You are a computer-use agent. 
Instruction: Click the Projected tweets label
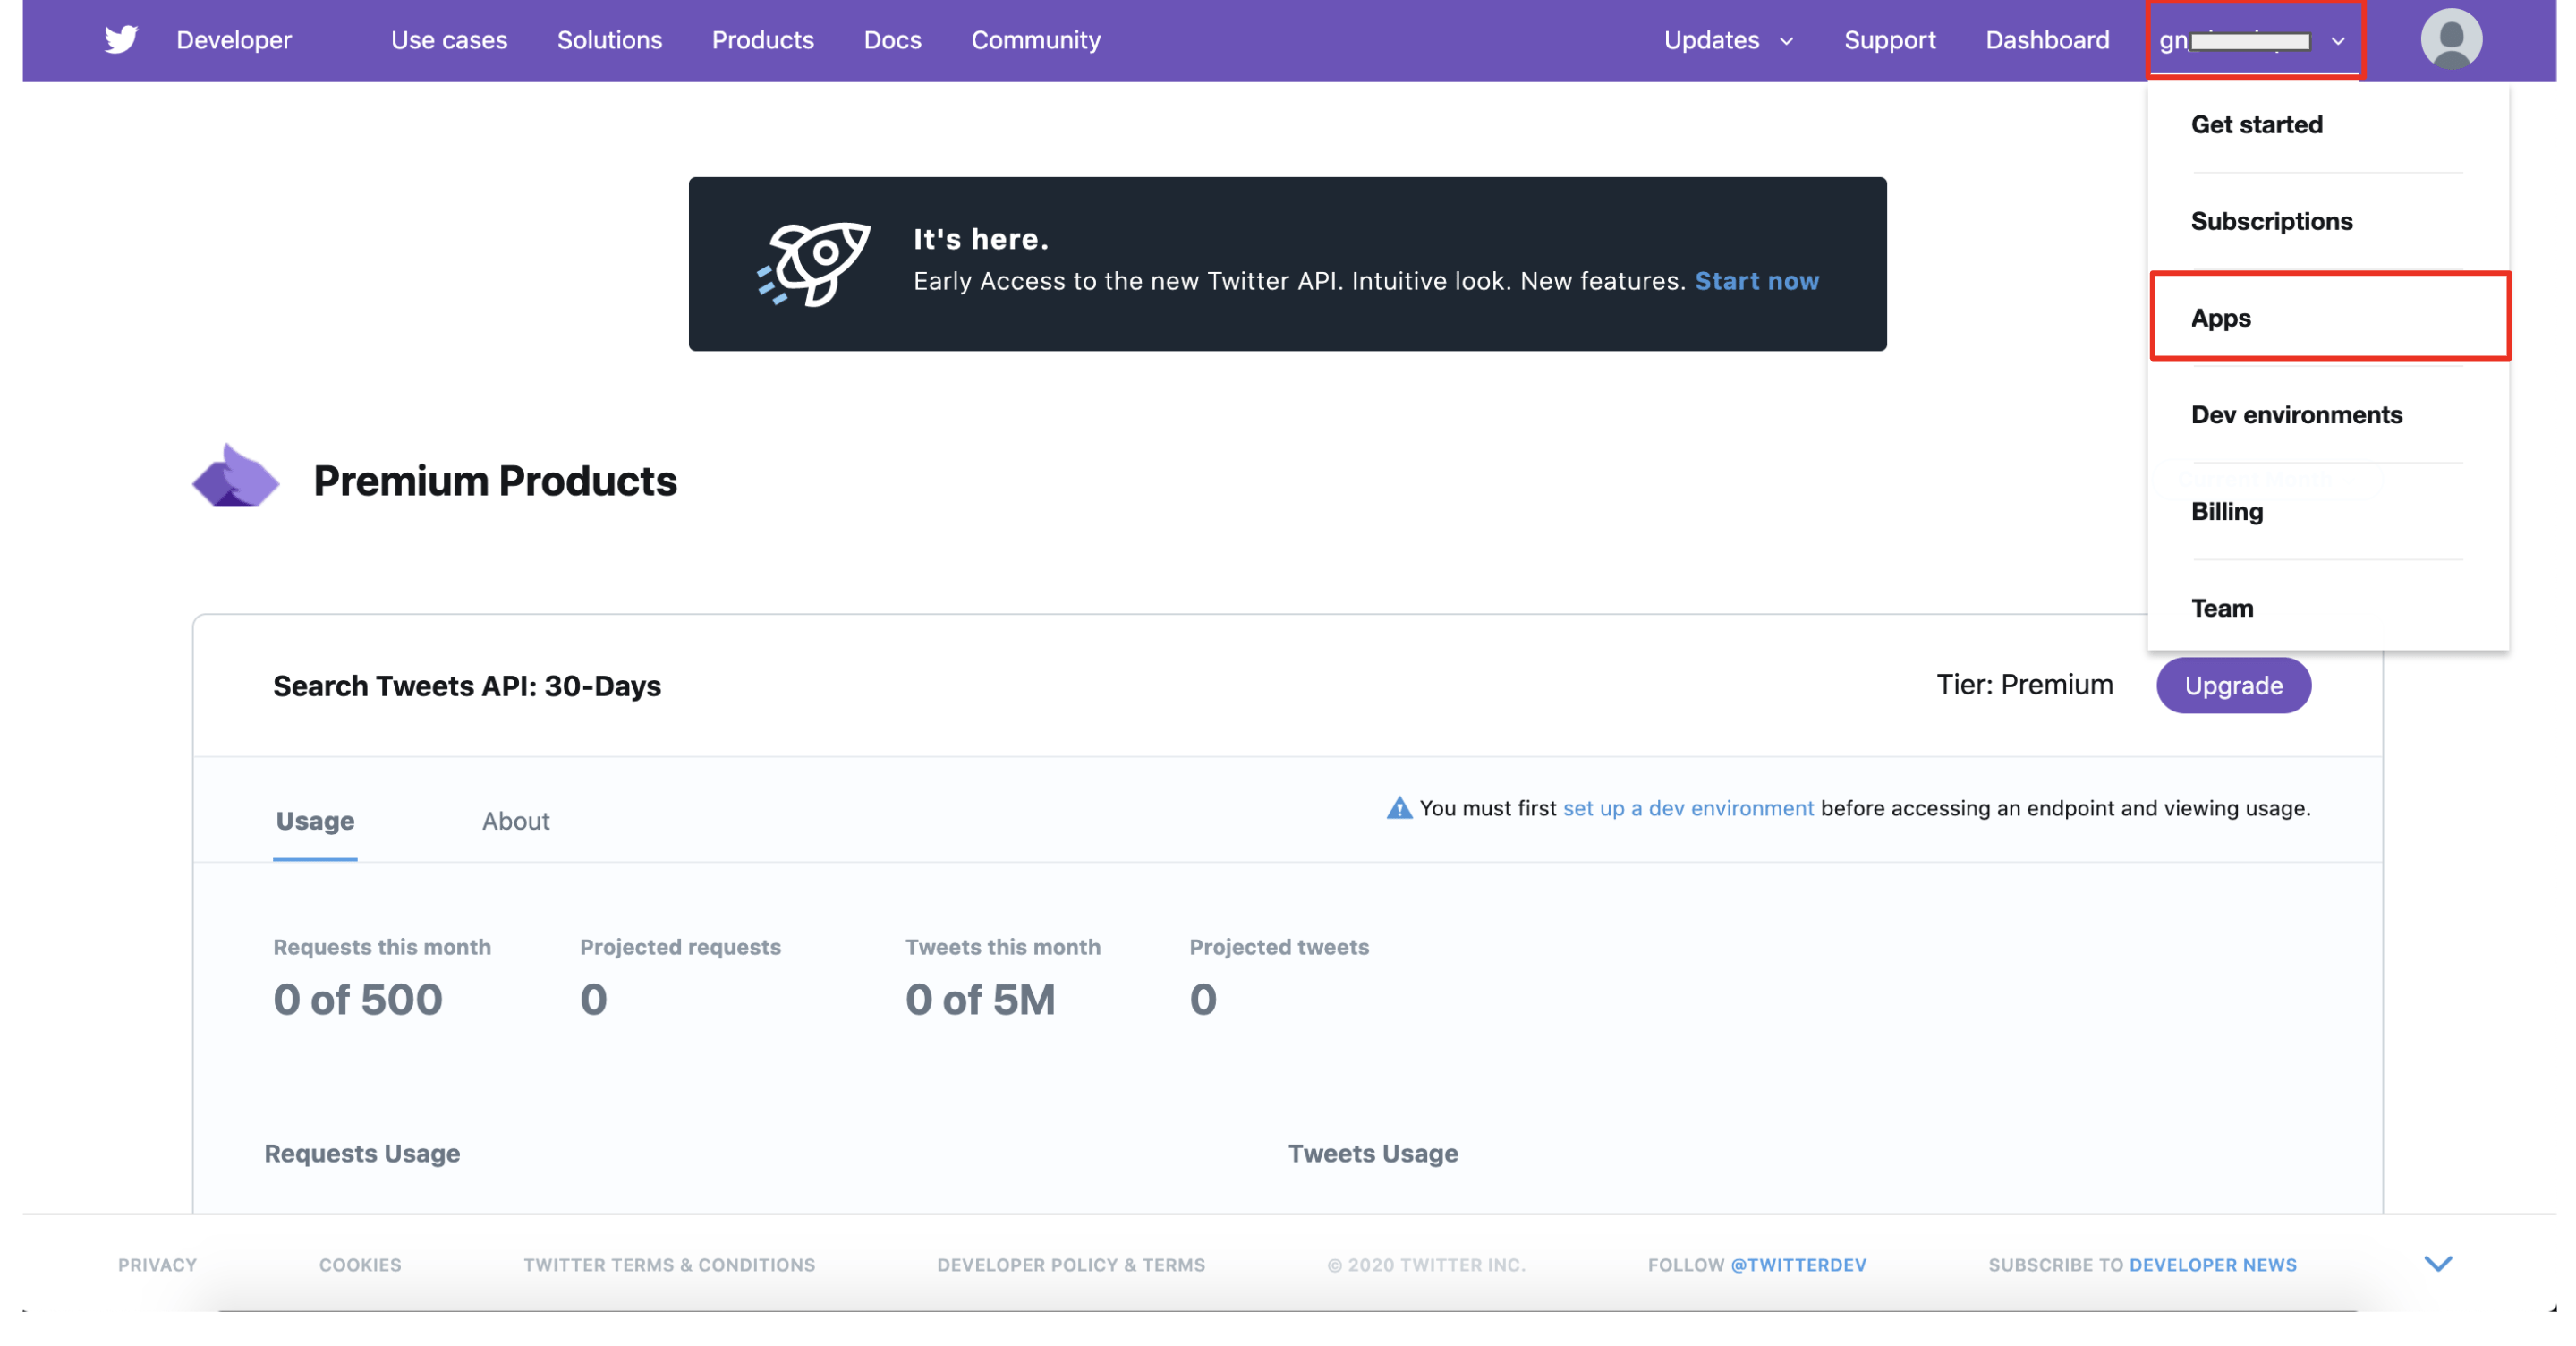coord(1278,947)
